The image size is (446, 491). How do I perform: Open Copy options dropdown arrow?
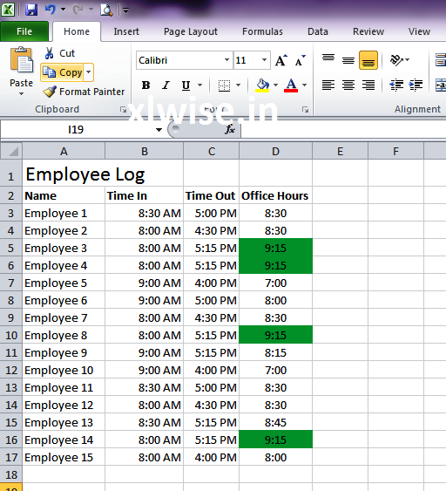click(x=89, y=72)
